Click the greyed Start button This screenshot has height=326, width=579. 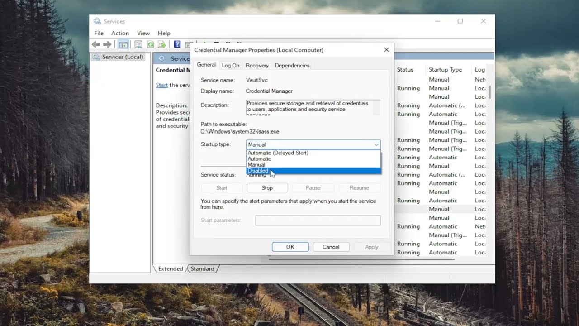pyautogui.click(x=222, y=188)
